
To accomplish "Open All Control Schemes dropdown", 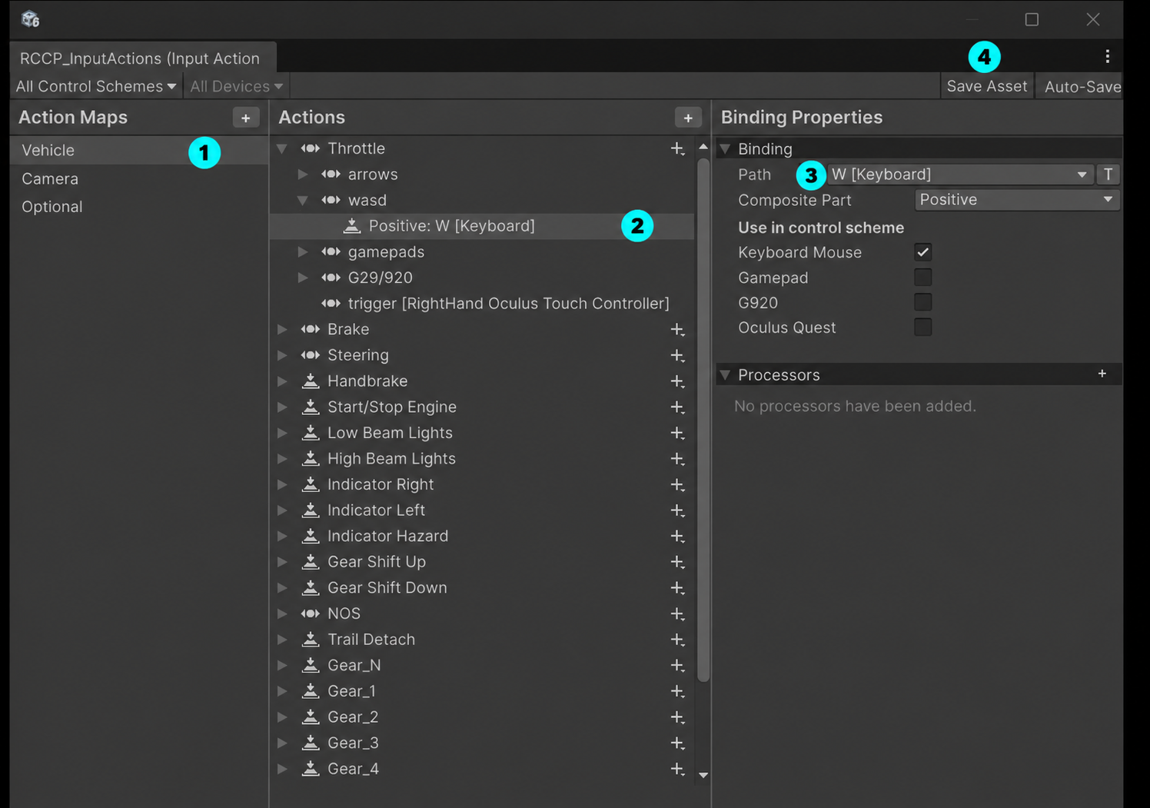I will [96, 86].
